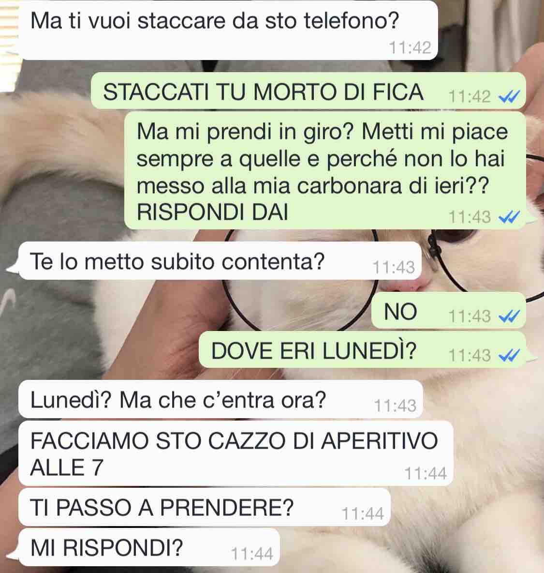Tap the 'FACCIAMO STO ... APERITIVO ALLE 7' message
544x573 pixels.
pyautogui.click(x=236, y=453)
